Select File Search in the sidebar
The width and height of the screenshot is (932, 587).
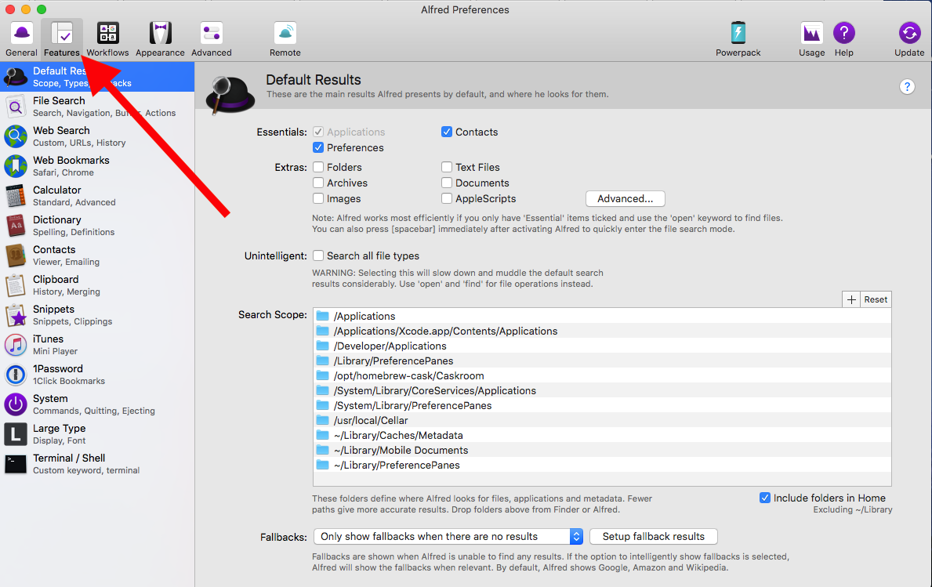97,107
